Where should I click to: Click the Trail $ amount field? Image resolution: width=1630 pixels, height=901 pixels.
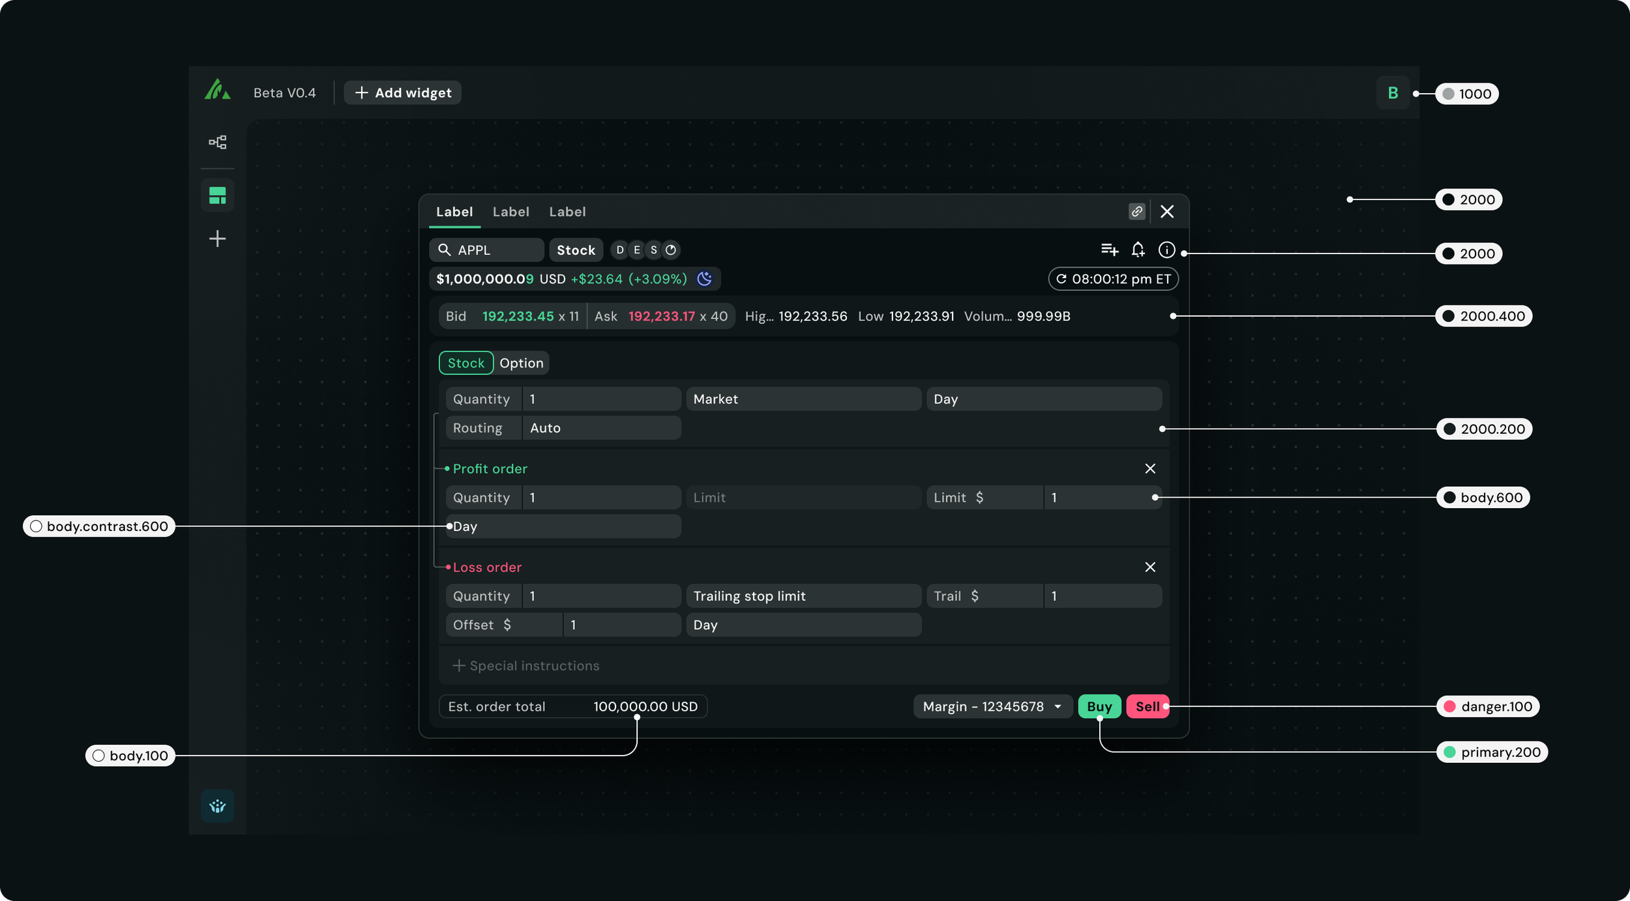point(1044,596)
